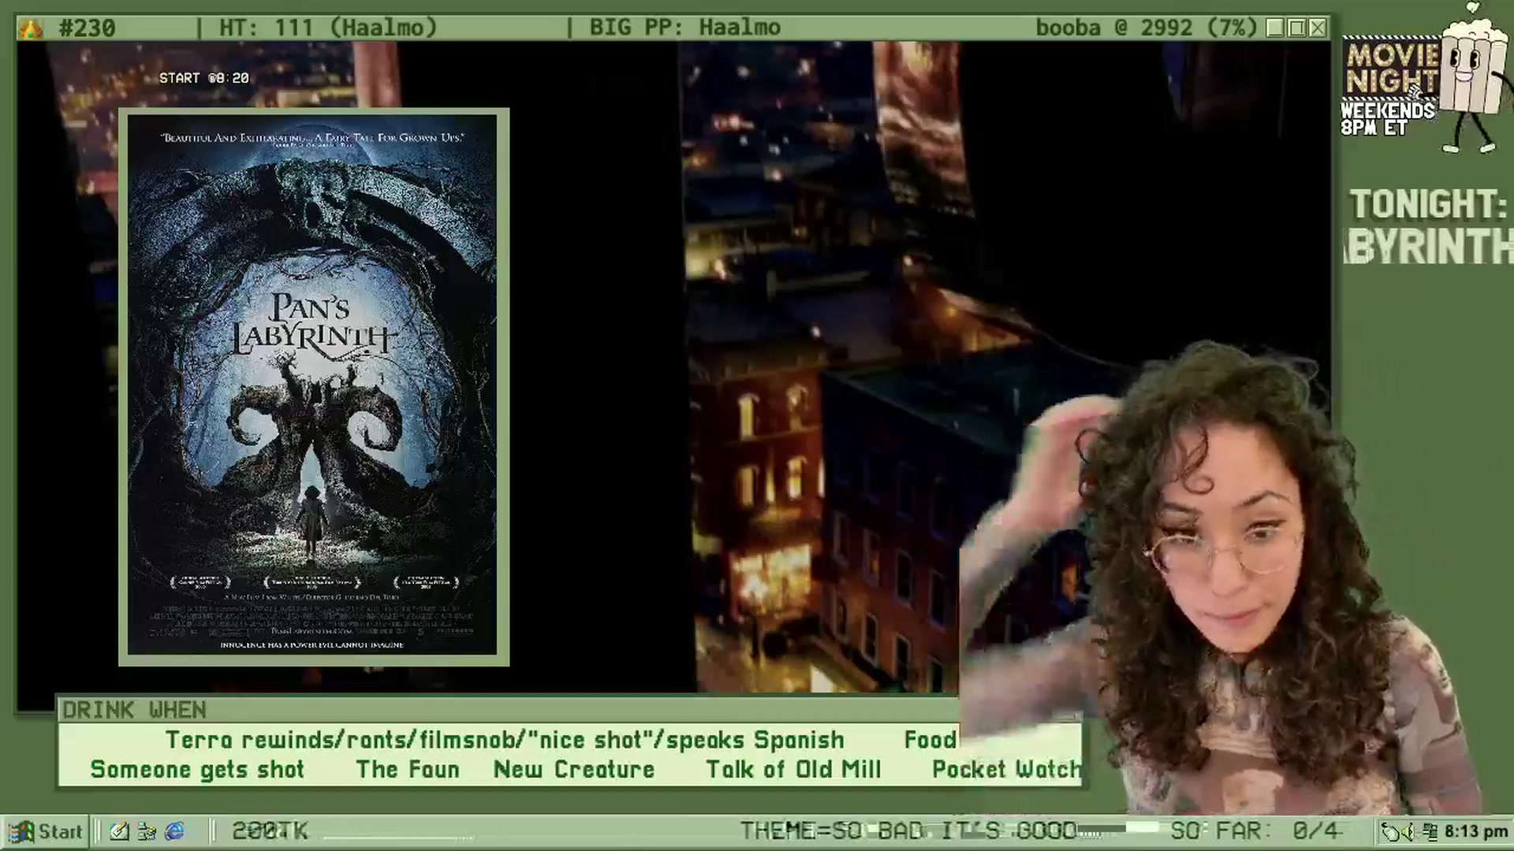
Task: Click the "Terra rewinds/rants" rule line
Action: coord(505,740)
